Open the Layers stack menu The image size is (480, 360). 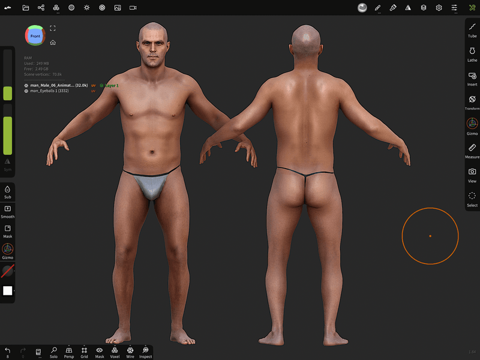[424, 8]
